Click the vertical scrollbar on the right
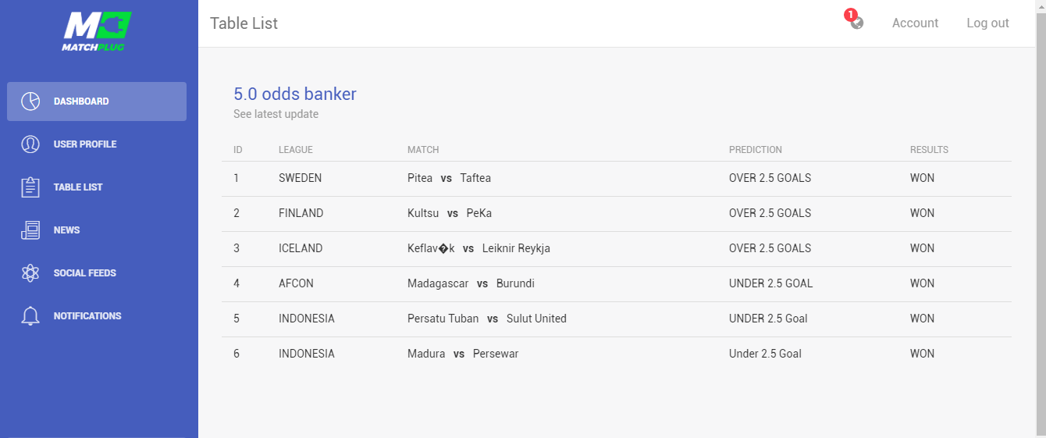Screen dimensions: 1046x438 pyautogui.click(x=1041, y=219)
